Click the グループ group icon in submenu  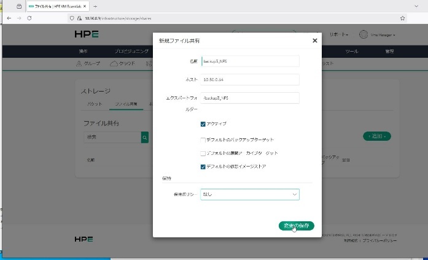pyautogui.click(x=79, y=63)
